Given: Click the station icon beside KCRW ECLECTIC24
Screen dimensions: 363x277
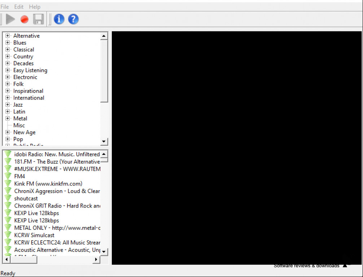Looking at the screenshot, I should 8,242.
